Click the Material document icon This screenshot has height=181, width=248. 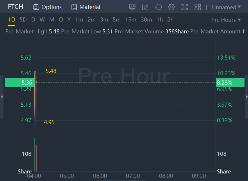tap(74, 7)
